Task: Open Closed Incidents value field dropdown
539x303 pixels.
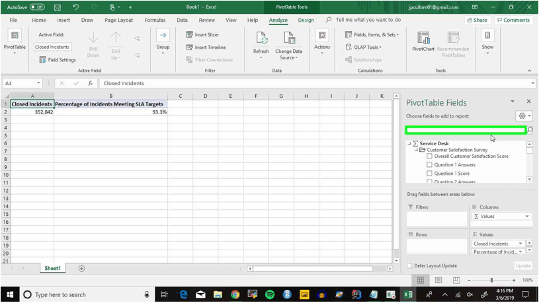Action: [520, 244]
